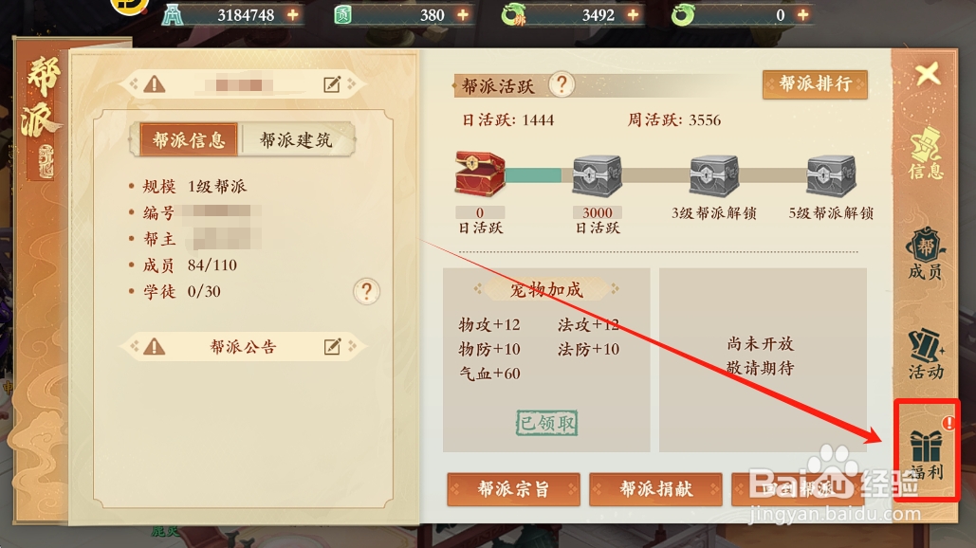This screenshot has height=548, width=976.
Task: Click help icon next to 学徒
Action: pos(367,291)
